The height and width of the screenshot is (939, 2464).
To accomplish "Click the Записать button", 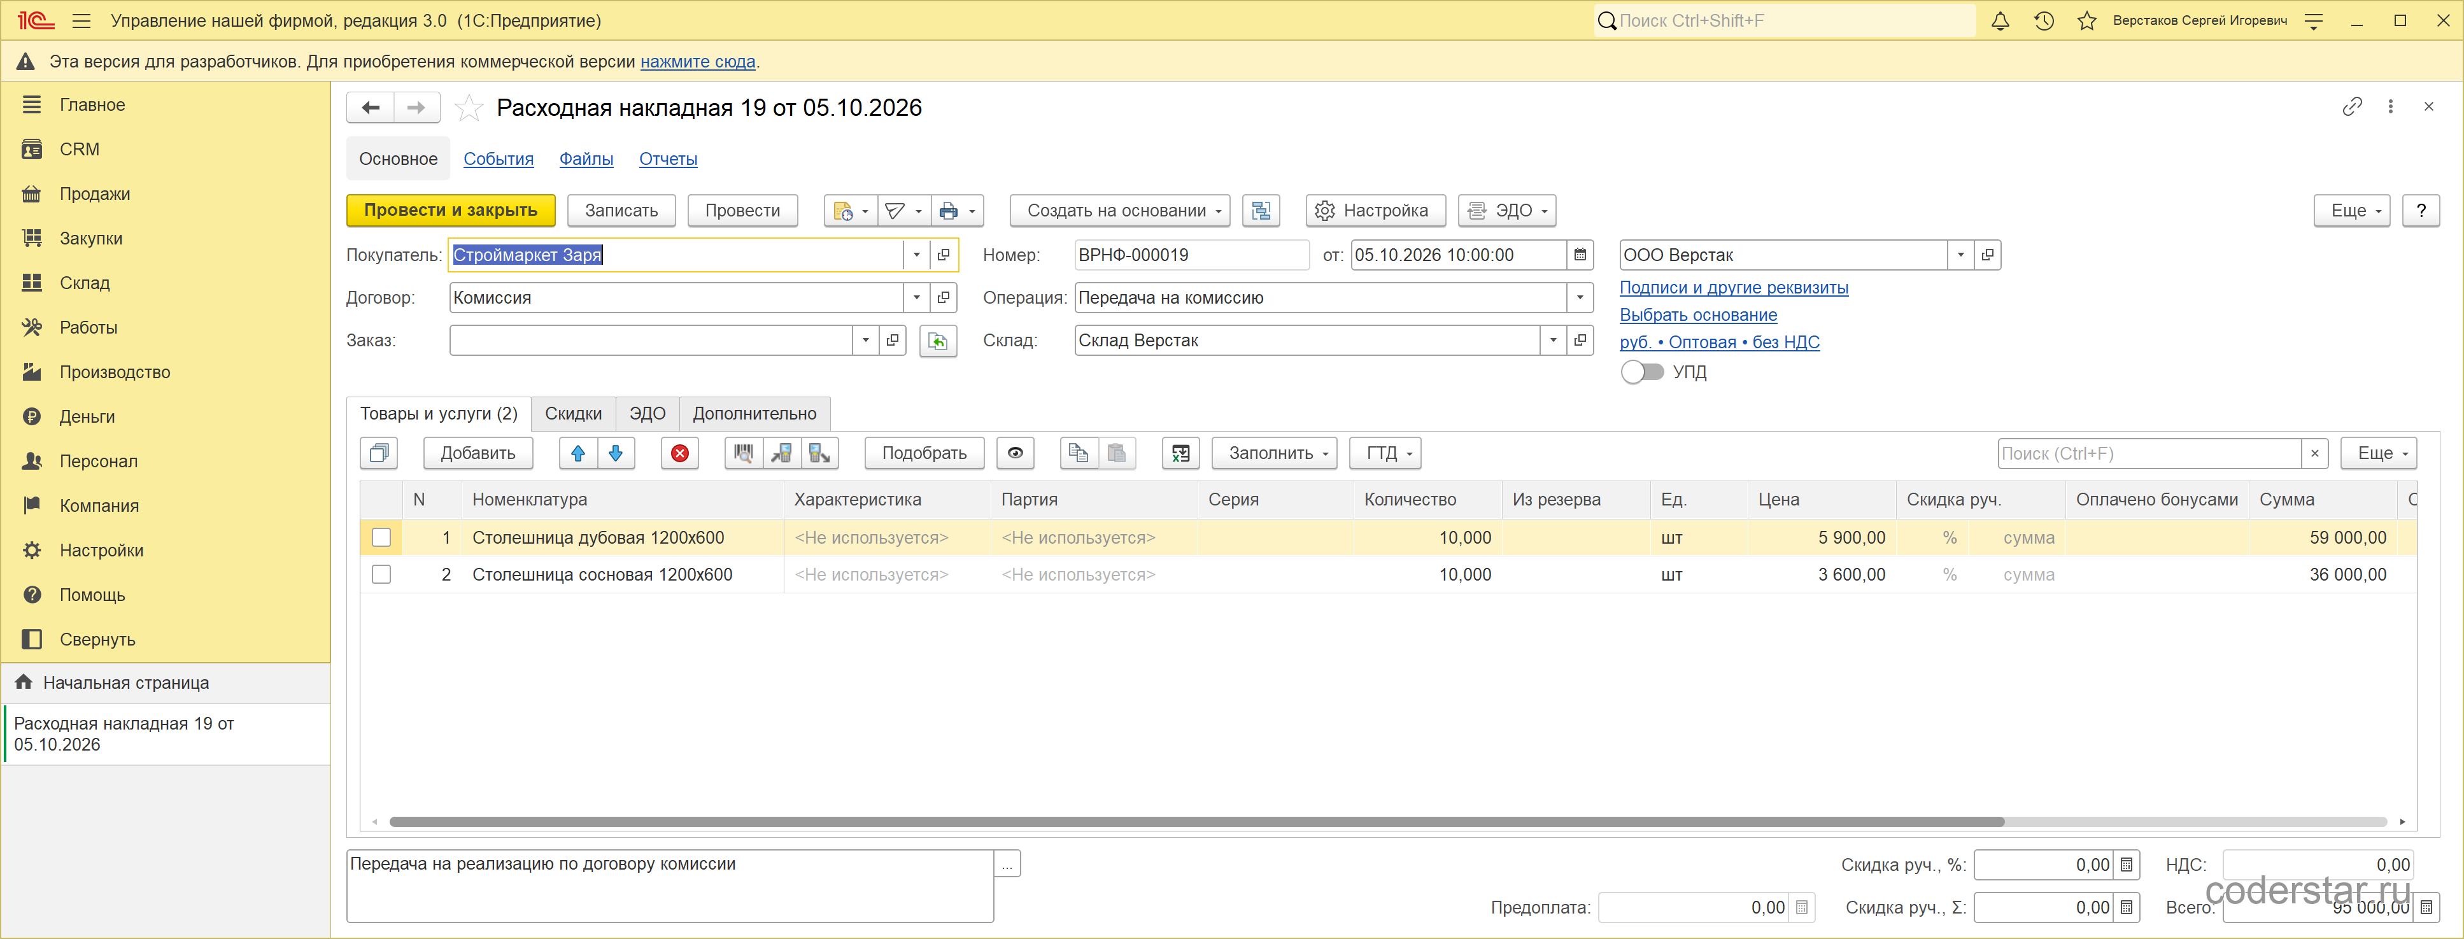I will tap(622, 210).
